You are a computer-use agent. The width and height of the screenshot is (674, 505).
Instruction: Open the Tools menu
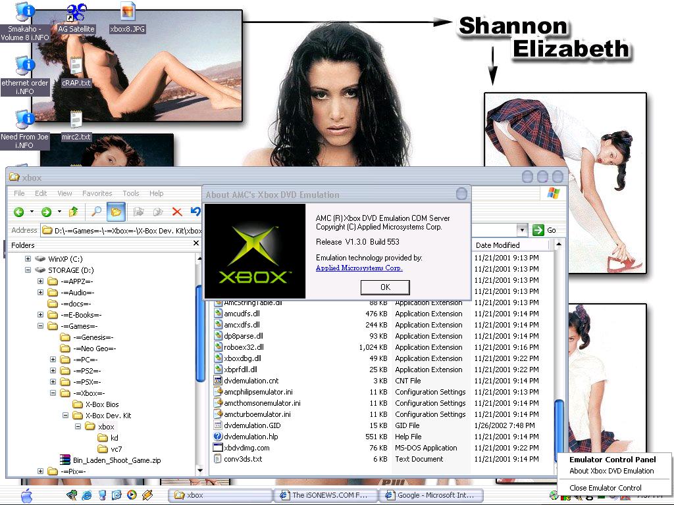131,193
